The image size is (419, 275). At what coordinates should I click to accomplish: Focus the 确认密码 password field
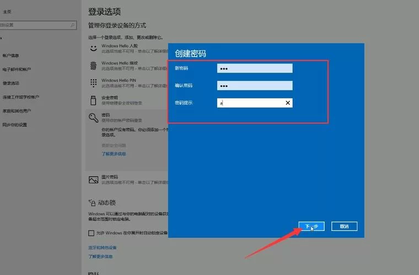[255, 86]
